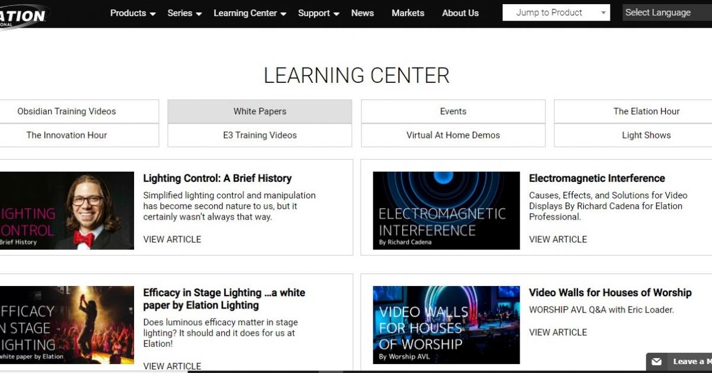Open the Leave a Message chat button

coord(679,362)
